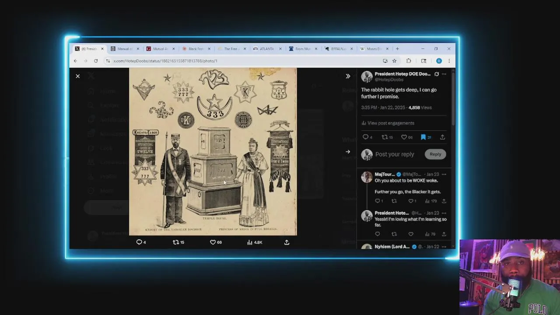
Task: Open more options on MajTour reply
Action: (444, 174)
